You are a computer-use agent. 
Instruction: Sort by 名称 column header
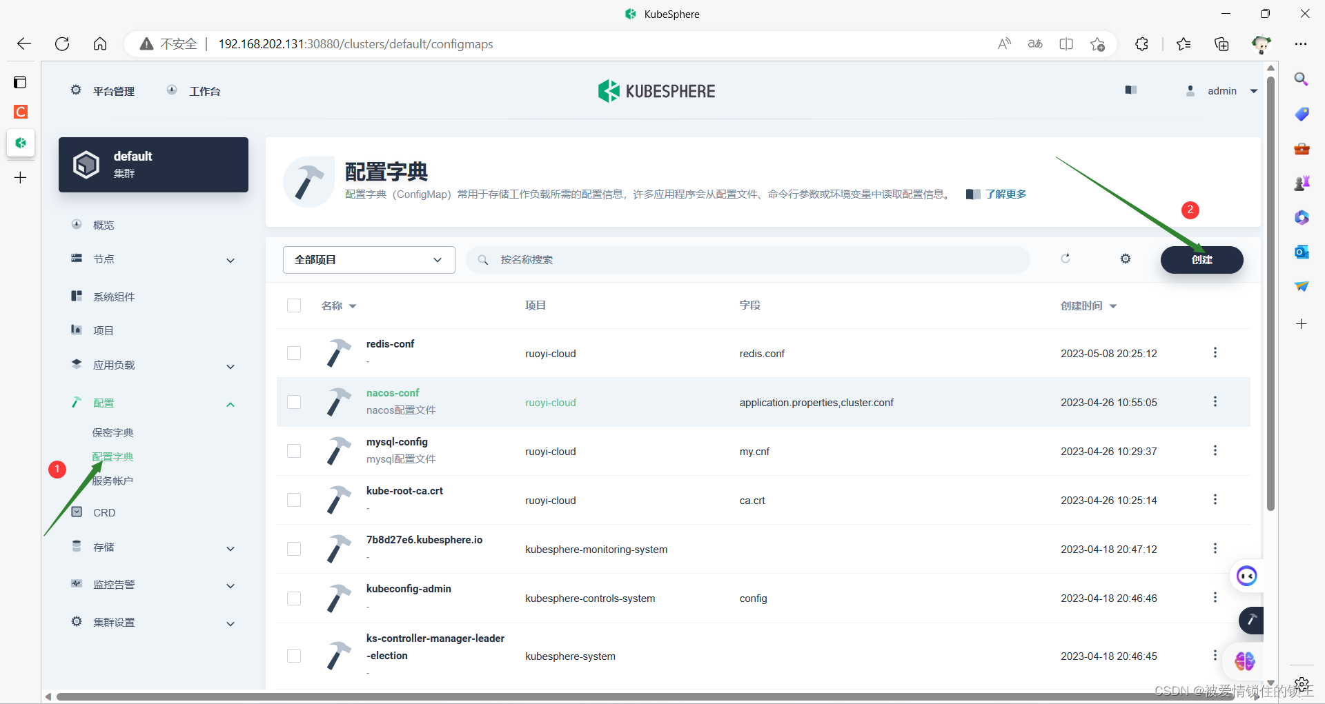(338, 305)
